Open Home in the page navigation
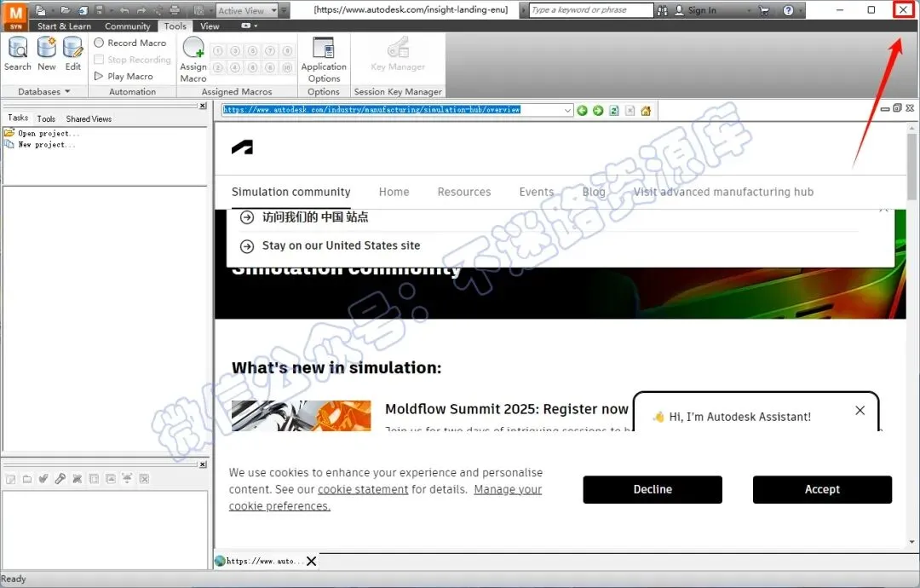The height and width of the screenshot is (588, 920). pos(394,192)
